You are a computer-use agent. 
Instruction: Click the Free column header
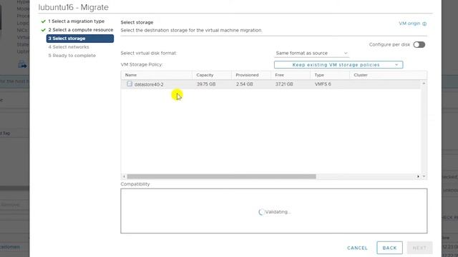point(279,75)
